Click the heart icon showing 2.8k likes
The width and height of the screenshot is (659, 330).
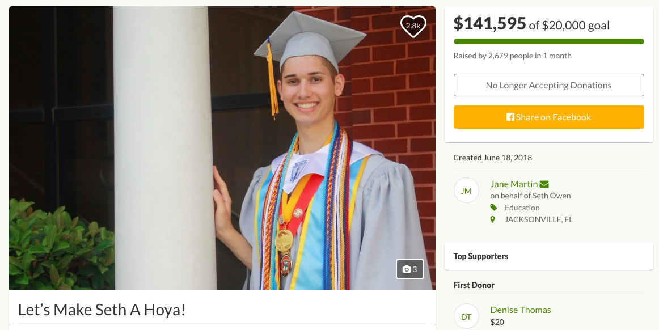point(413,26)
